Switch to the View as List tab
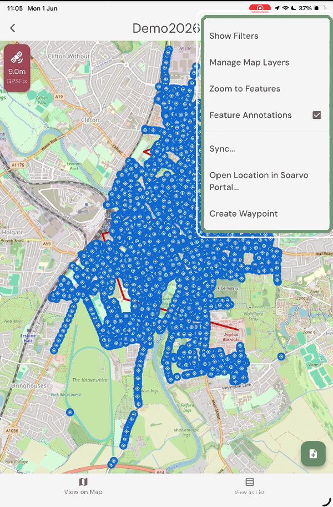Screen dimensions: 333x507 click(x=250, y=486)
